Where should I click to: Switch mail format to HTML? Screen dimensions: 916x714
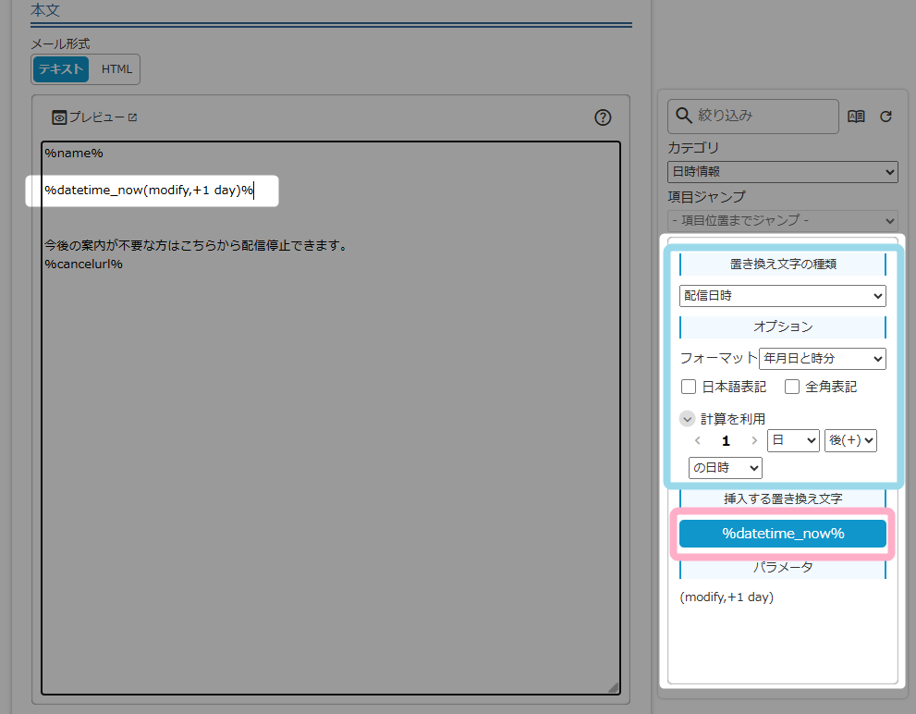coord(116,69)
